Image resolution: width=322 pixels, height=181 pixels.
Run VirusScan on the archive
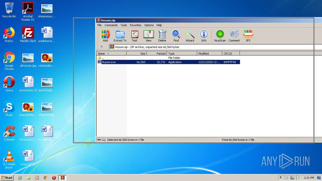pos(220,36)
